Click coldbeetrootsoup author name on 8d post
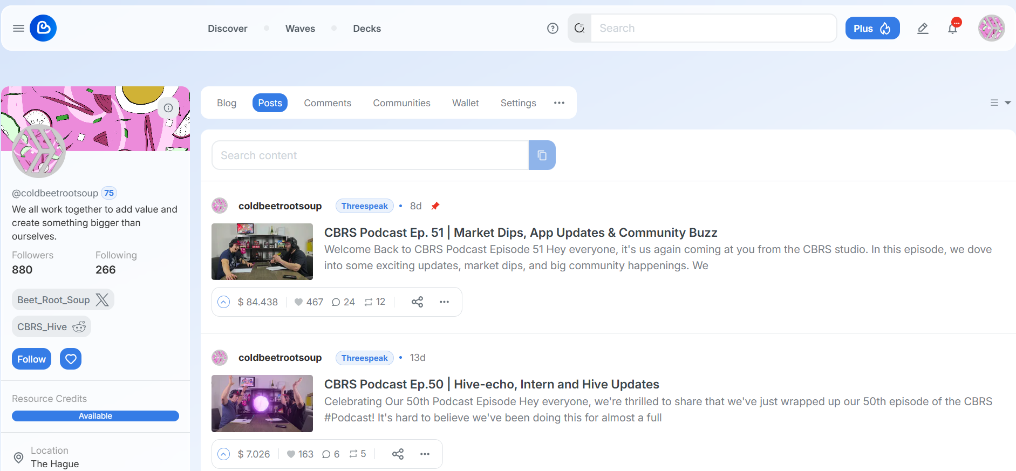 coord(280,206)
